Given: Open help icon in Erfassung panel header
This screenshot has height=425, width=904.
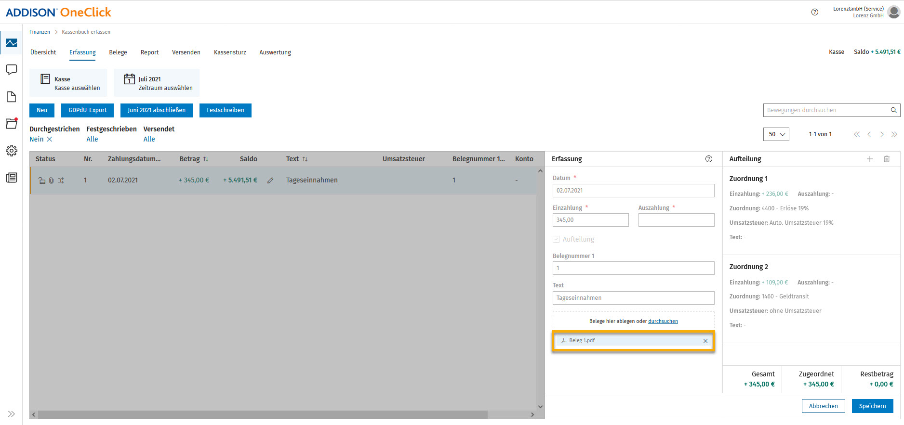Looking at the screenshot, I should (709, 159).
